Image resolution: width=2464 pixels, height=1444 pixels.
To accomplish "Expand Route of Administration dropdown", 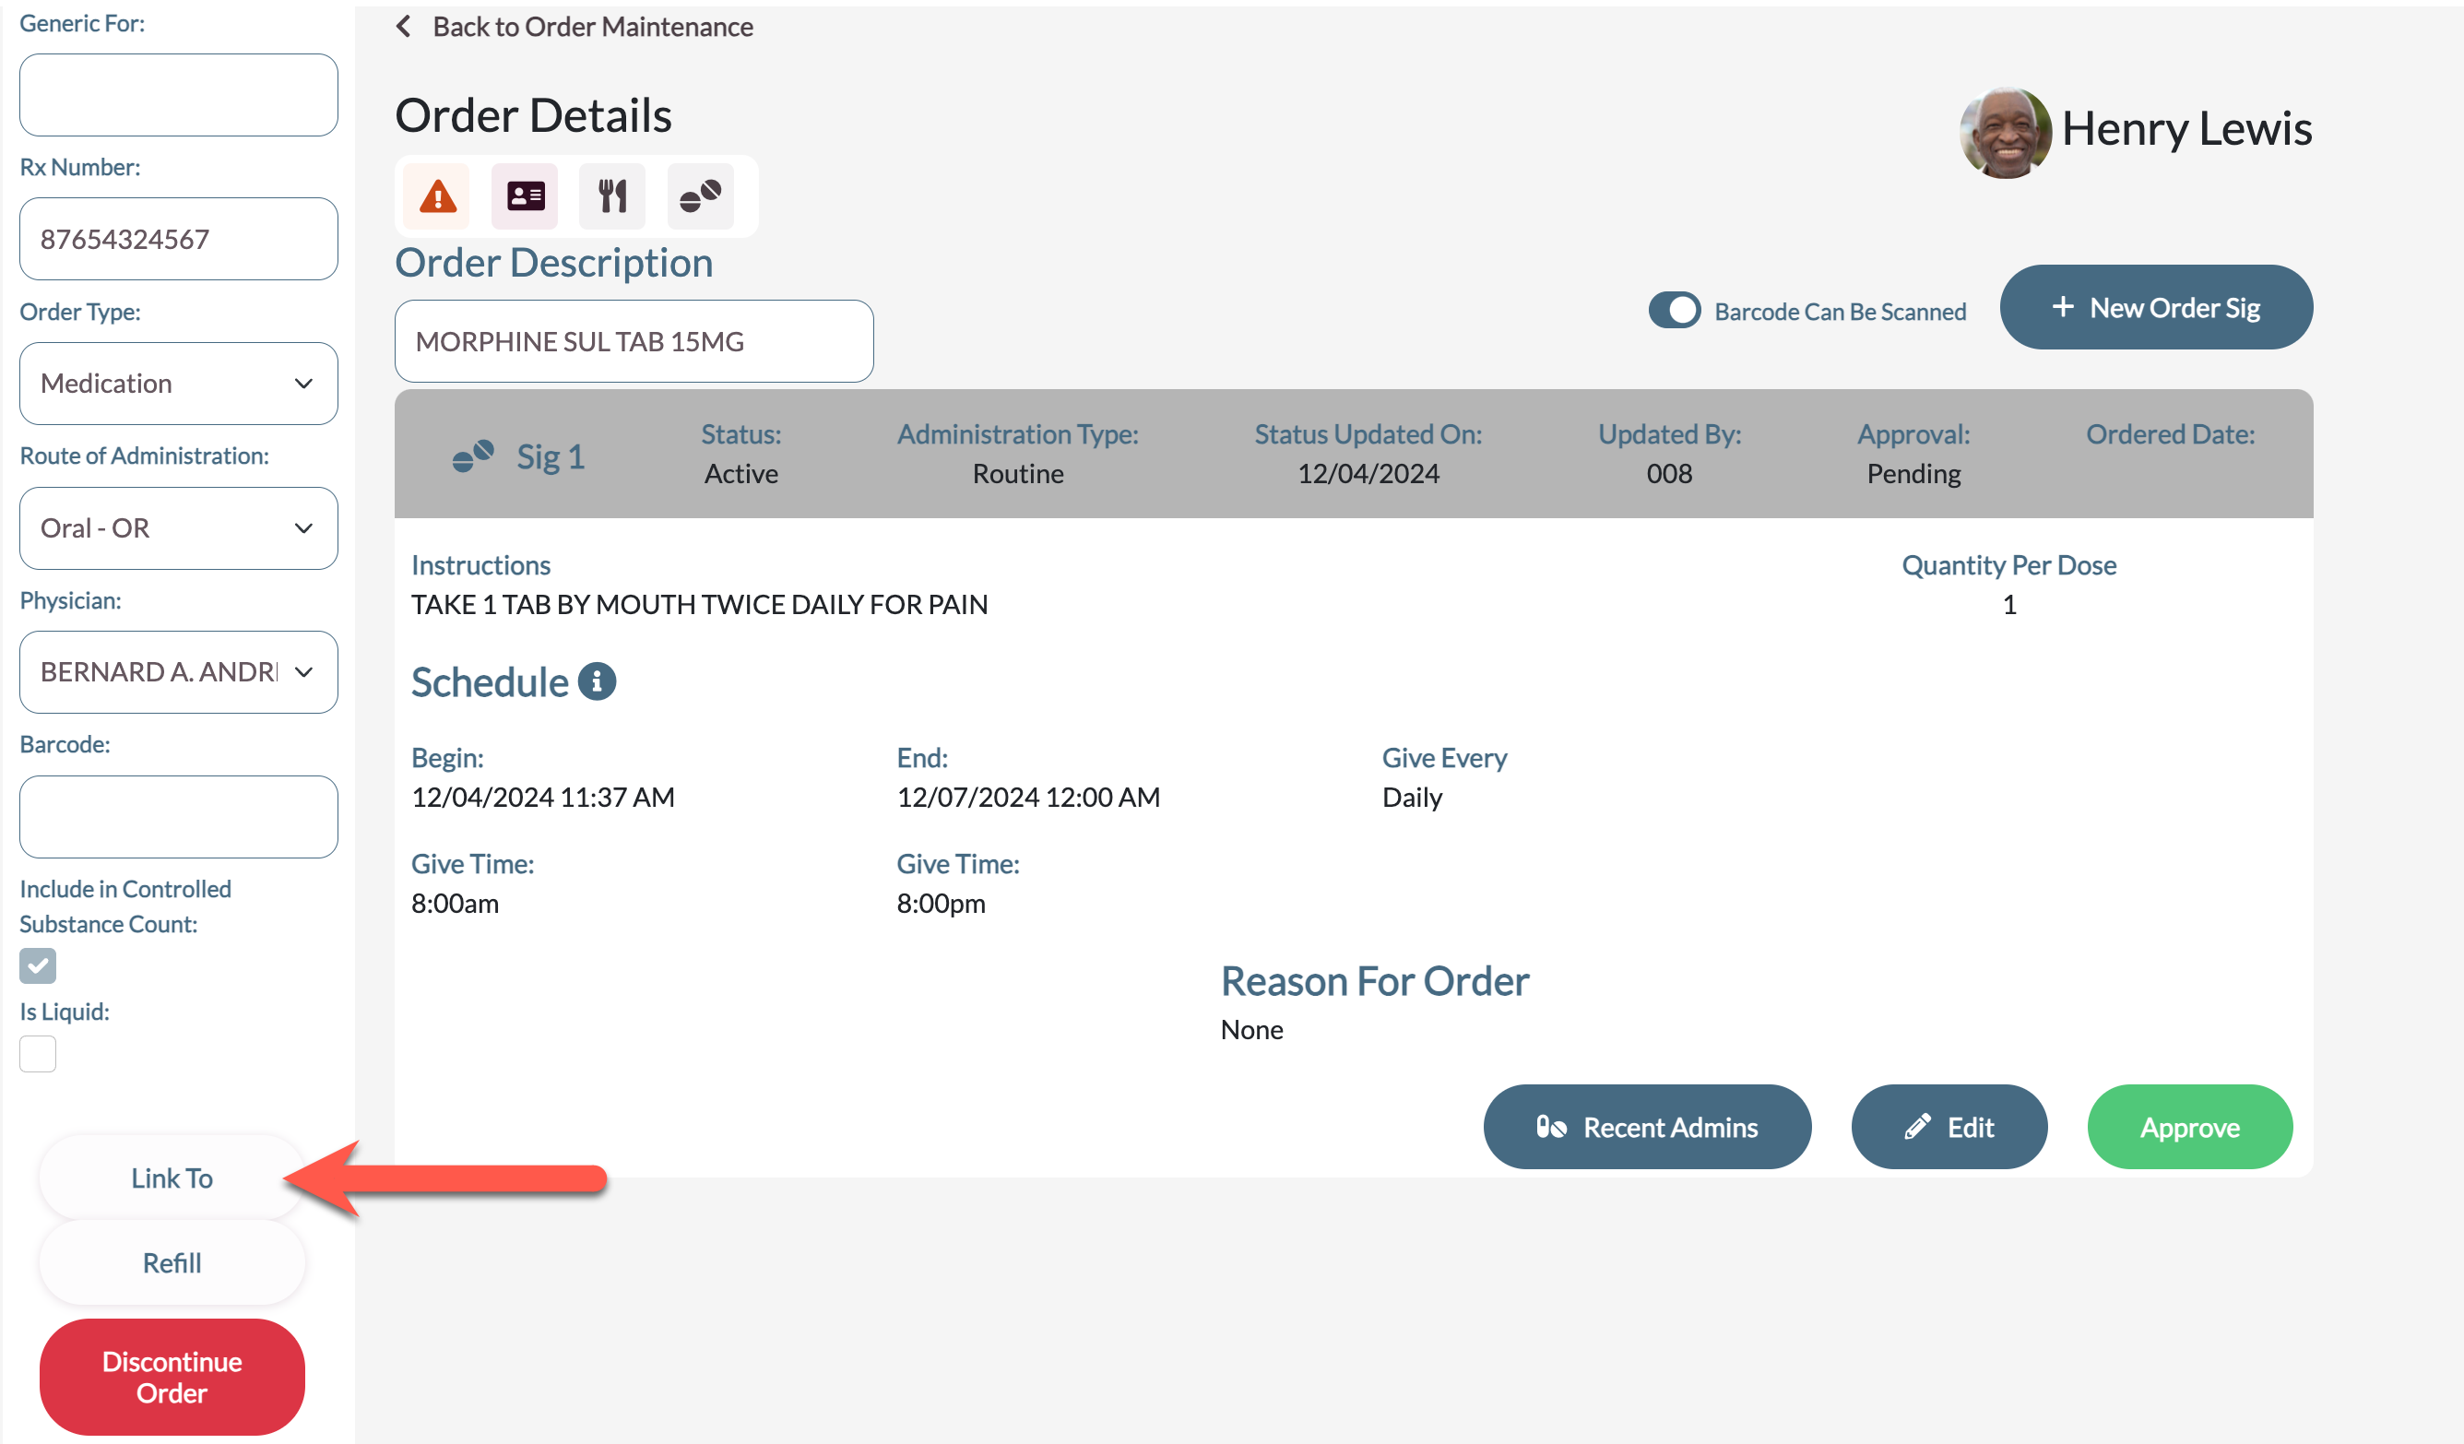I will point(178,528).
